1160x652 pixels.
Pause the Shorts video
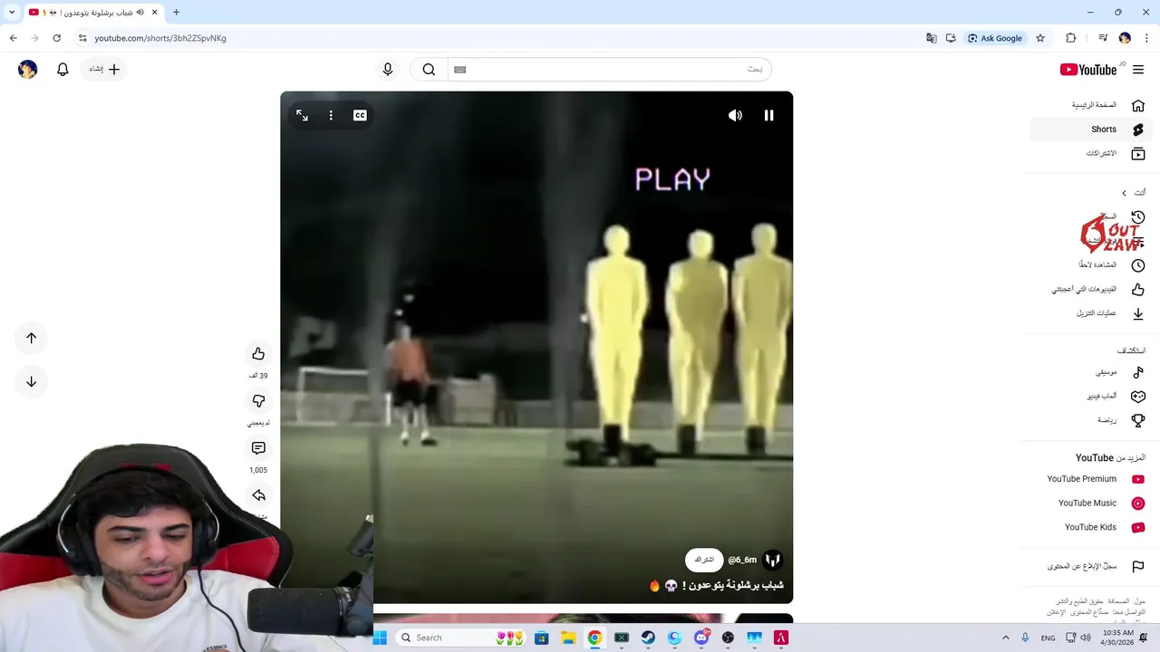[768, 115]
